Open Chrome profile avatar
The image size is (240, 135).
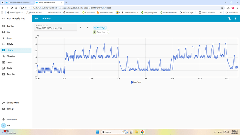click(233, 8)
